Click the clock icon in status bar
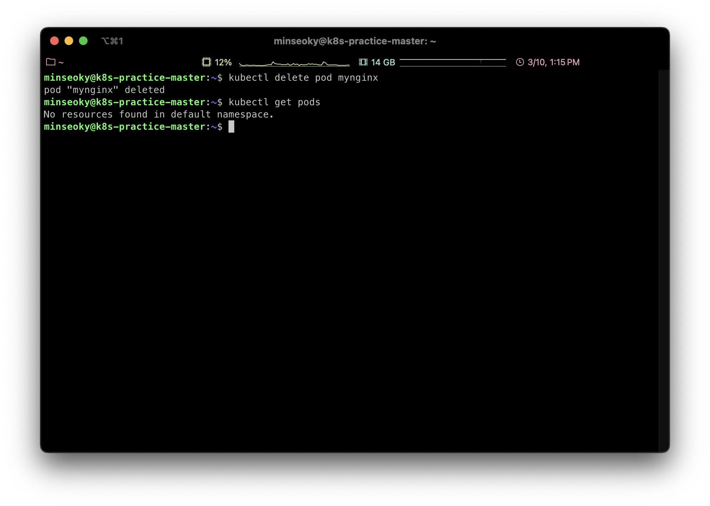The height and width of the screenshot is (506, 710). coord(520,62)
